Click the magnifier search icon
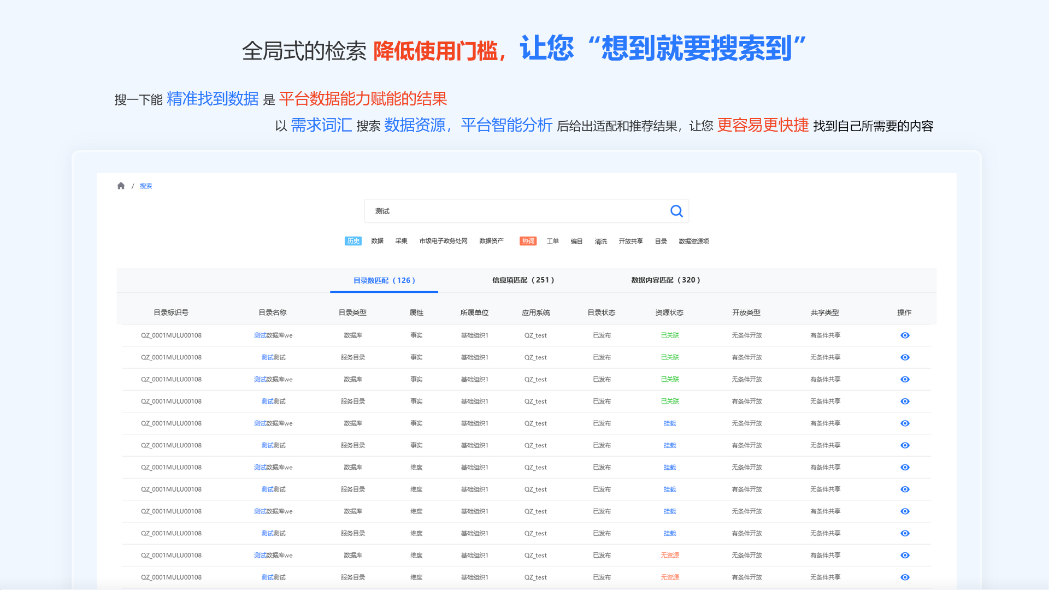Viewport: 1049px width, 590px height. click(676, 211)
